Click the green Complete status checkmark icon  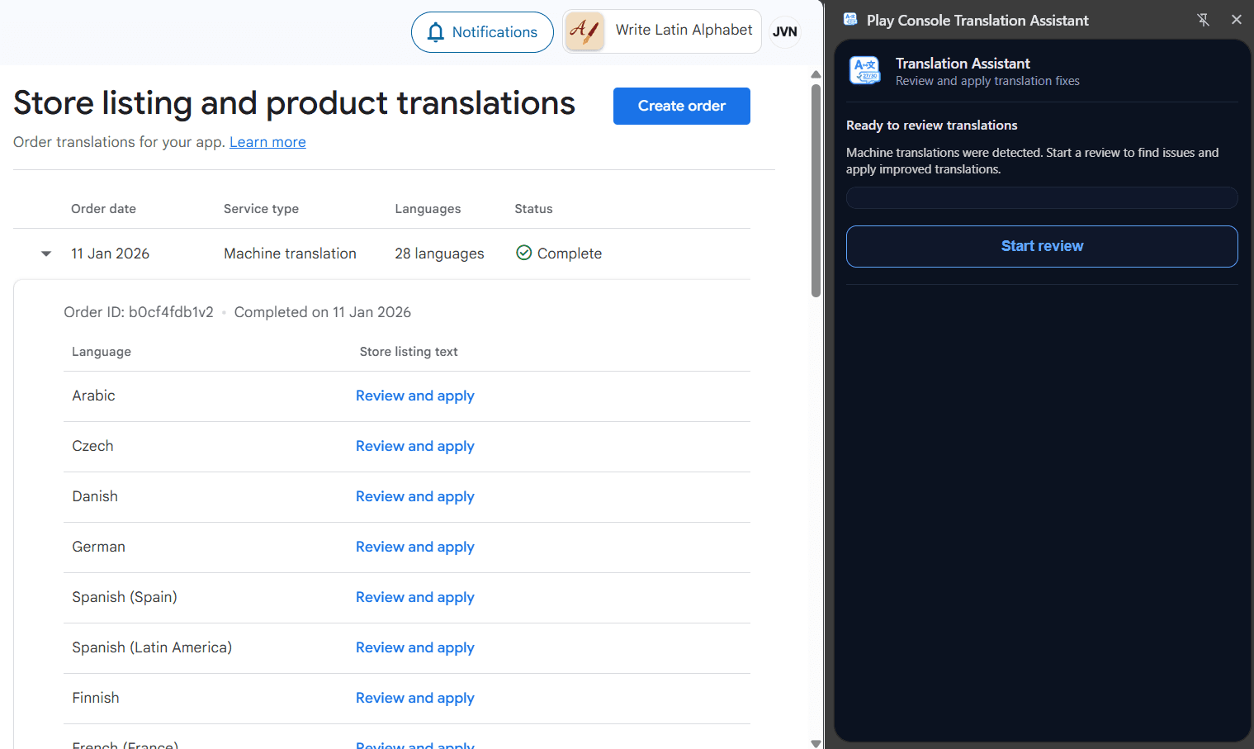point(523,253)
